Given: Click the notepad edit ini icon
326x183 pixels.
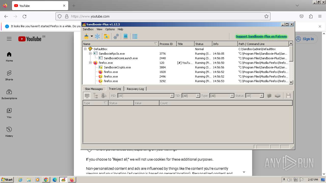Looking at the screenshot, I should click(x=126, y=36).
